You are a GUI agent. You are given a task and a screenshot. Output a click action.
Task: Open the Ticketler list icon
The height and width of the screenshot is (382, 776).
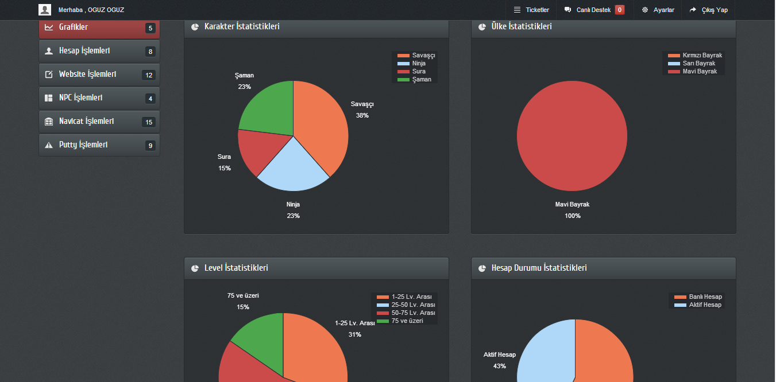518,10
